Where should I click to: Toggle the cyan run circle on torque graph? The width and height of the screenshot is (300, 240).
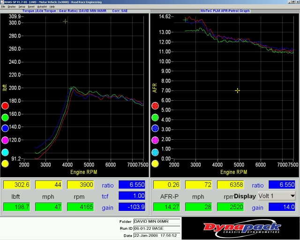[x=5, y=152]
